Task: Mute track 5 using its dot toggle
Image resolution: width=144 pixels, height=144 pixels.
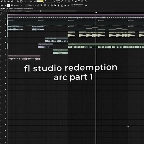Action: (x=6, y=42)
